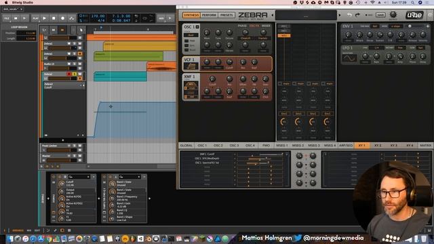Click the VCF 1 filter type icon
The image size is (434, 244).
point(191,66)
